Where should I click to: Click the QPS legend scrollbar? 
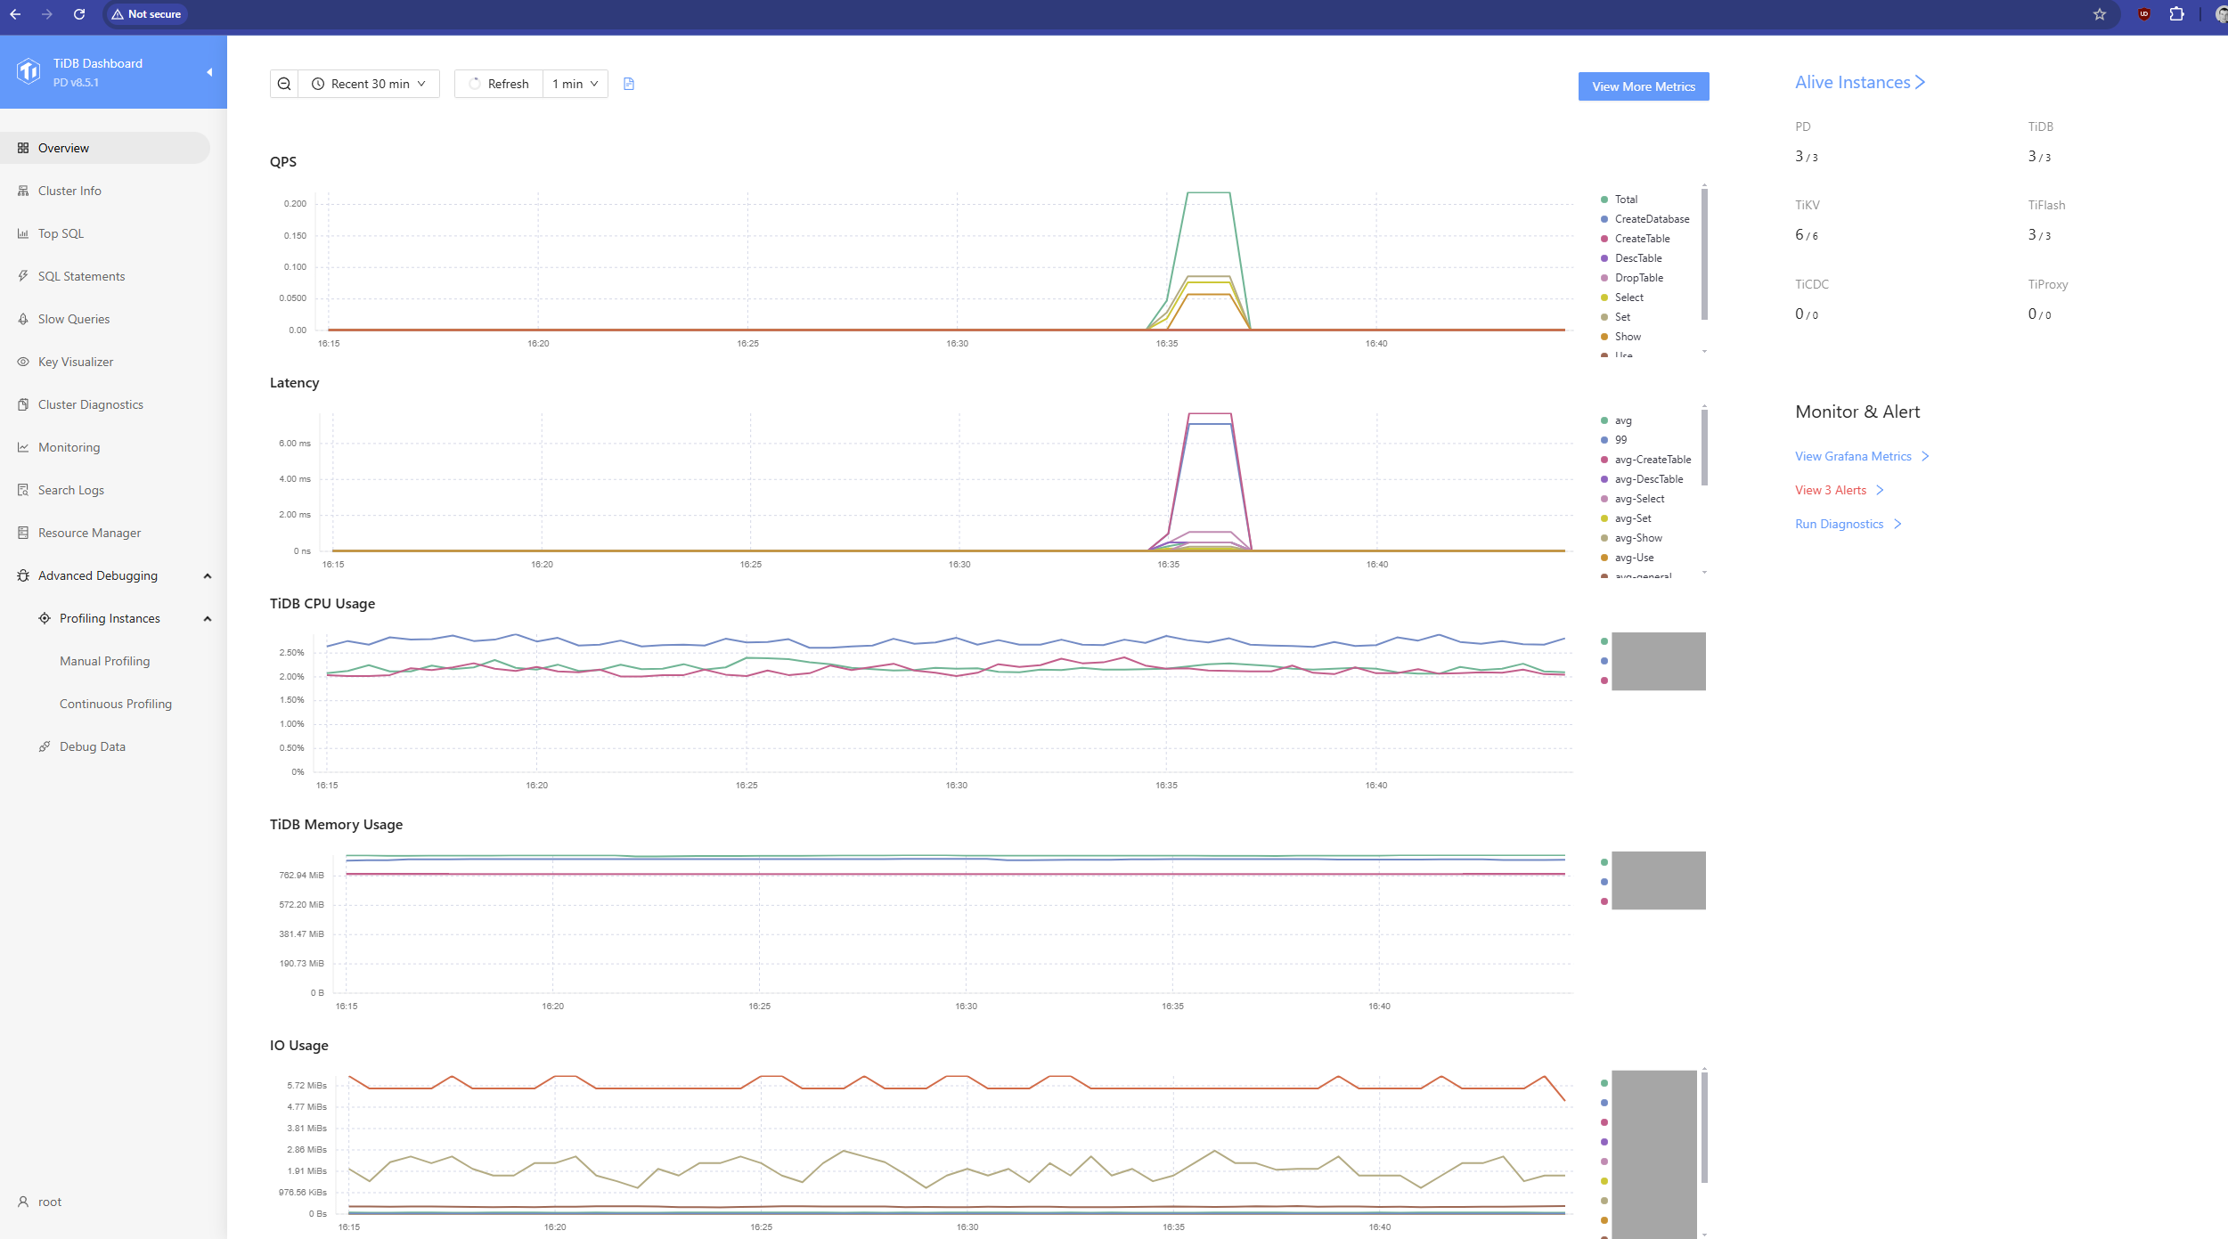1704,254
